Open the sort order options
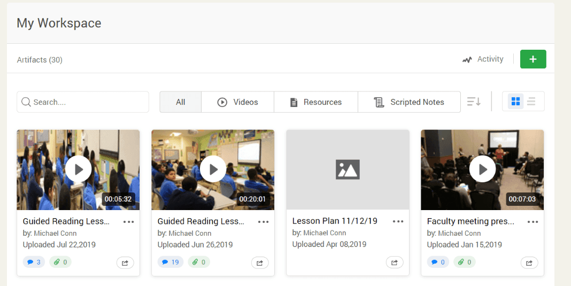This screenshot has width=571, height=286. tap(474, 102)
